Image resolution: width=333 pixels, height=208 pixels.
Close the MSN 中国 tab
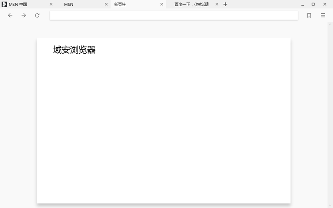click(x=51, y=4)
